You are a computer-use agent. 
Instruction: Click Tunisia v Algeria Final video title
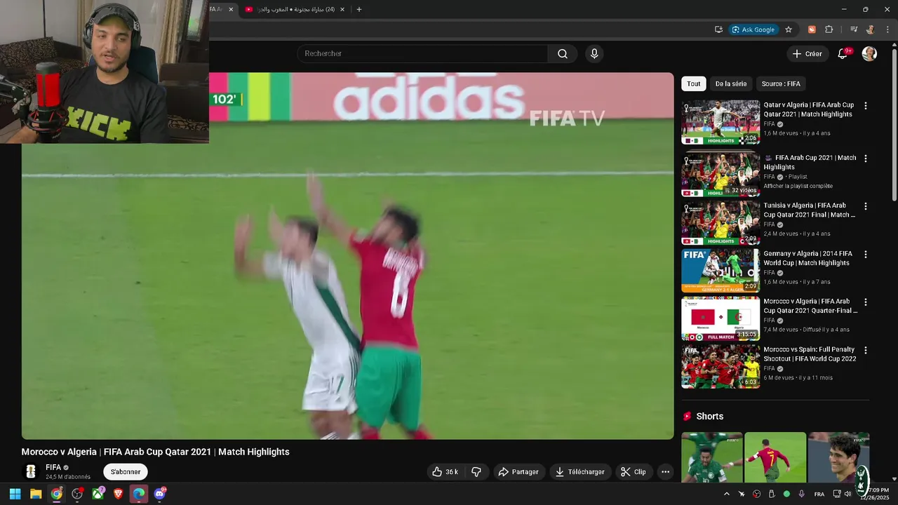pos(810,210)
